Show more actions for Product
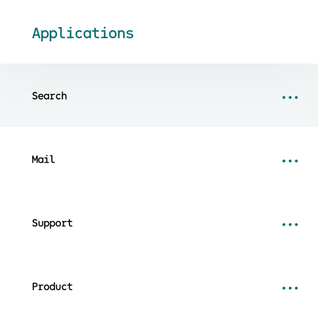This screenshot has width=318, height=318. click(x=290, y=288)
